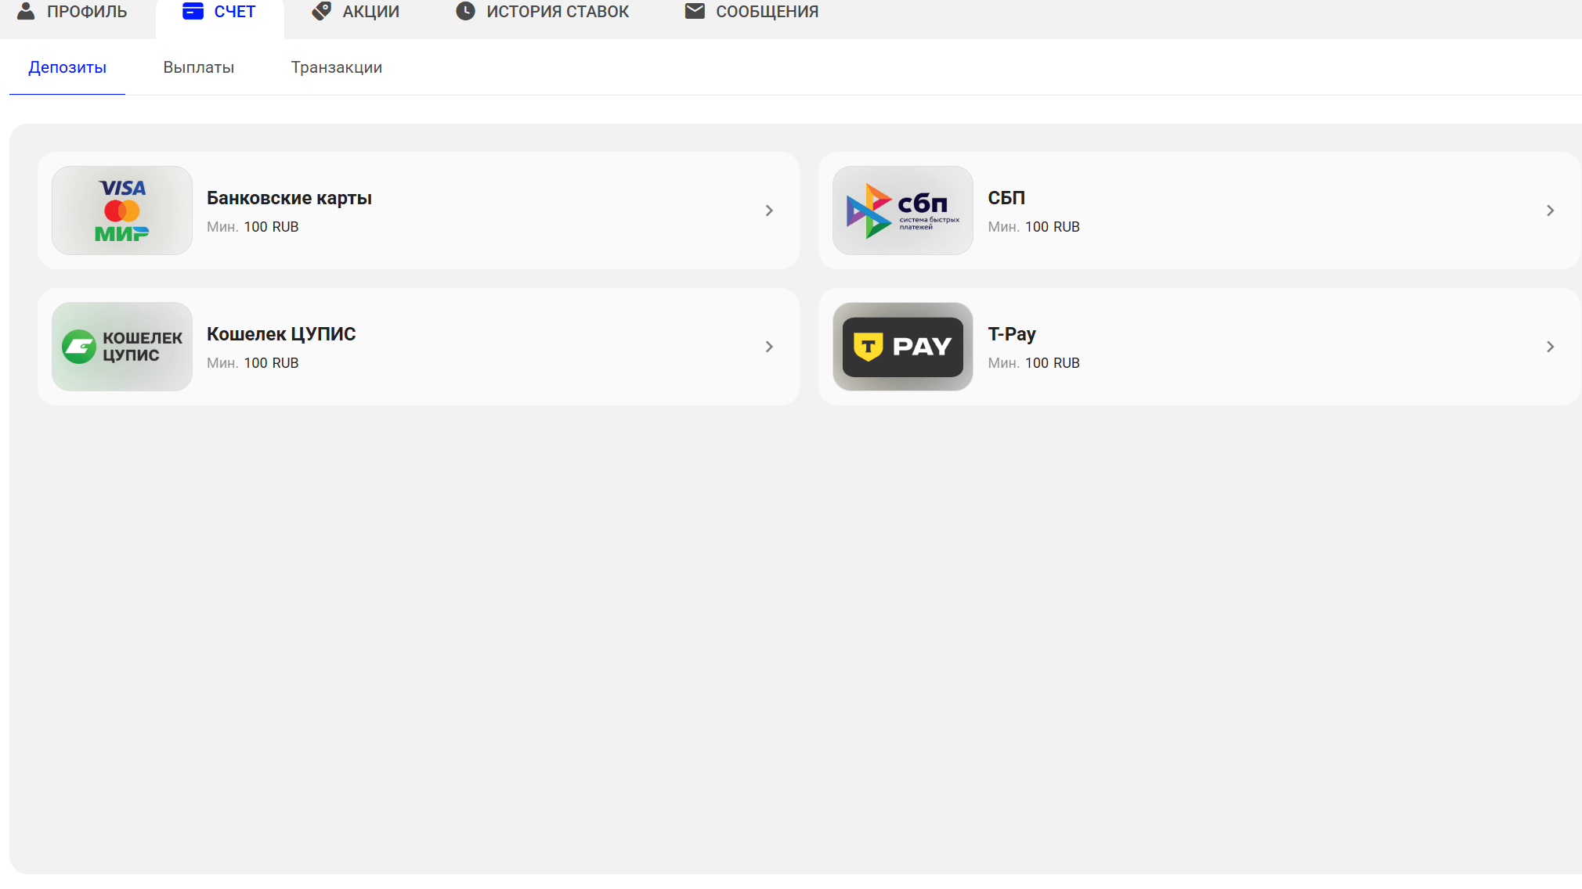Screen dimensions: 1582x889
Task: Click the card icon next to СЧЕТ
Action: coord(193,11)
